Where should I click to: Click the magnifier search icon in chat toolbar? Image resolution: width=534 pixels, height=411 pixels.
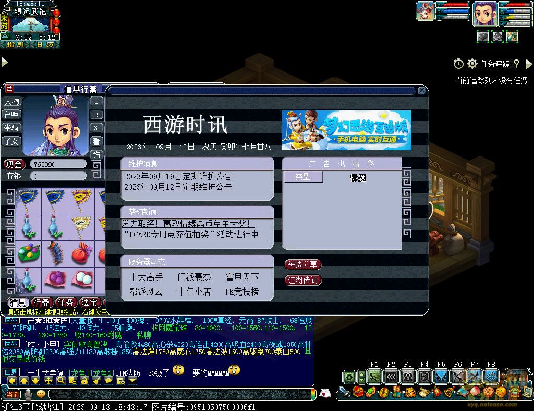pyautogui.click(x=61, y=381)
